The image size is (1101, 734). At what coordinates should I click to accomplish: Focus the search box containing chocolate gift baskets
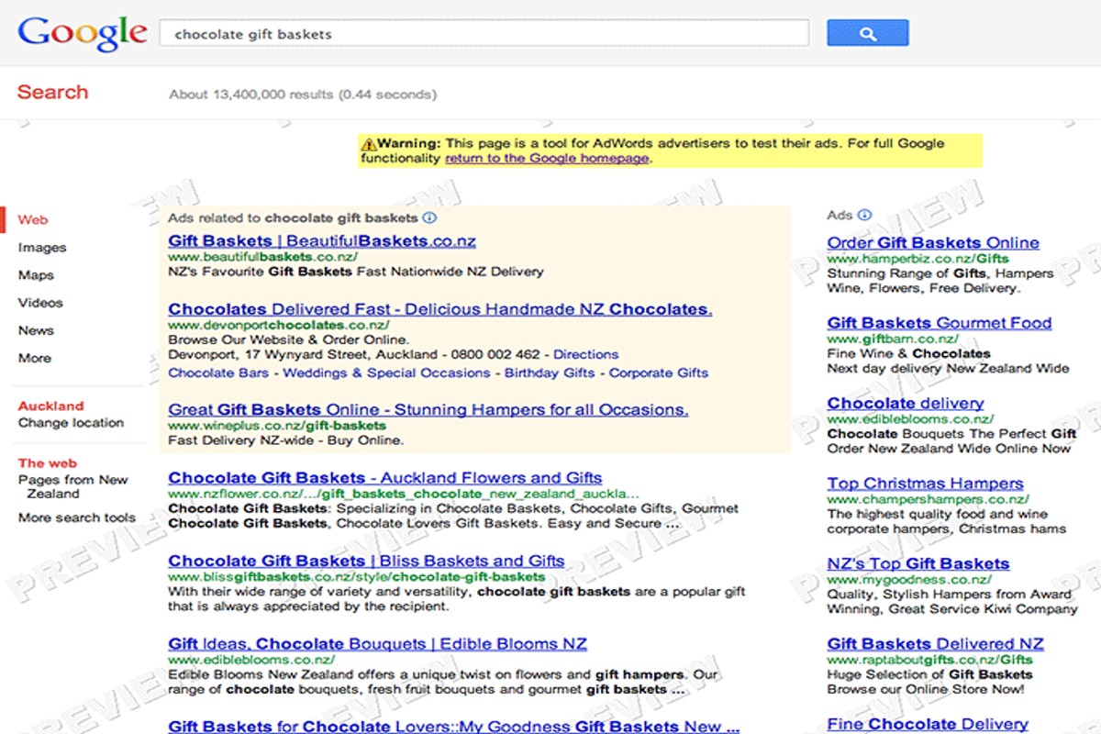(484, 34)
